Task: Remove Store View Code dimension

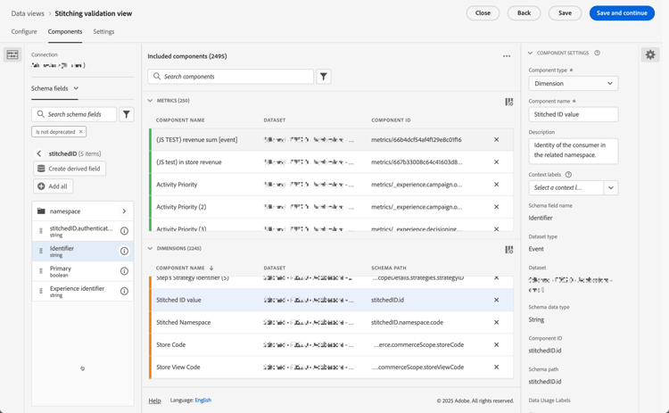Action: pyautogui.click(x=496, y=367)
